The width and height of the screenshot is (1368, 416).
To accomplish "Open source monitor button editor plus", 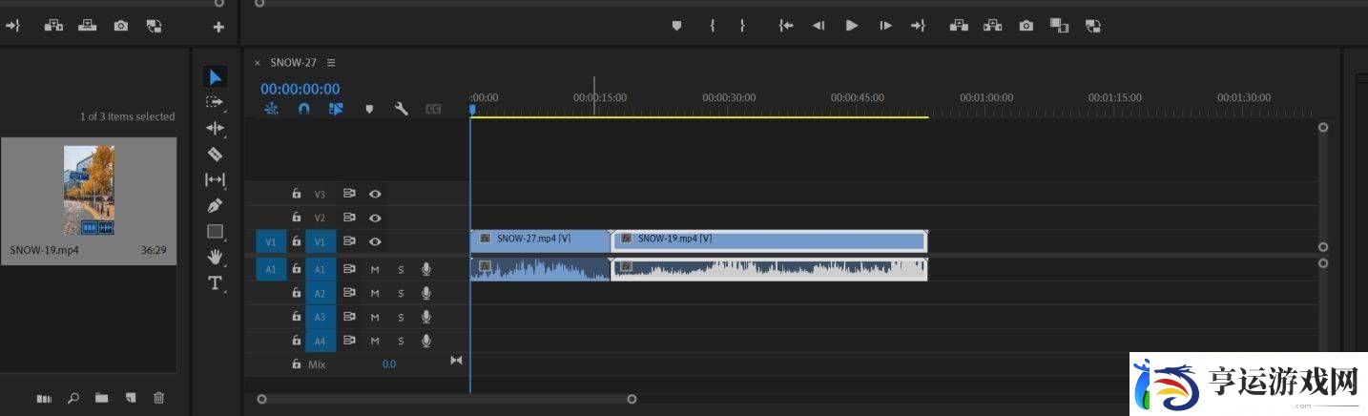I will point(218,27).
